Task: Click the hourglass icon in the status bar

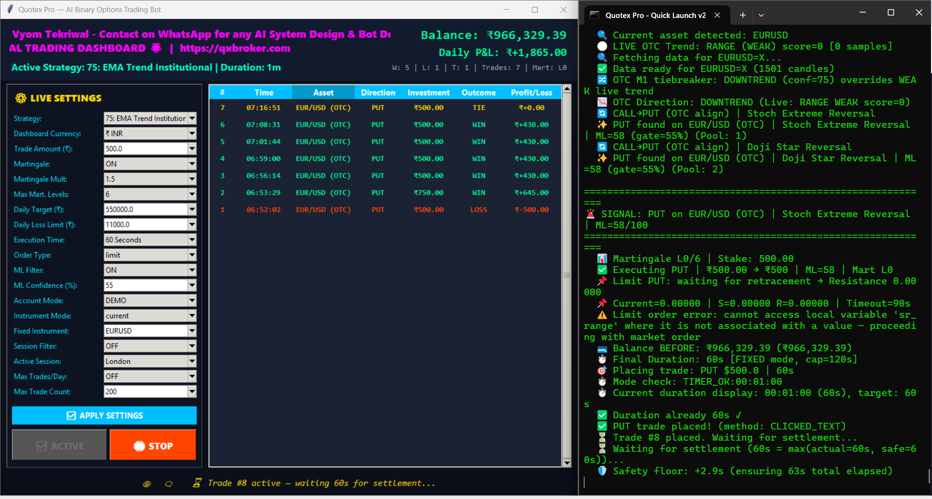Action: pyautogui.click(x=197, y=483)
